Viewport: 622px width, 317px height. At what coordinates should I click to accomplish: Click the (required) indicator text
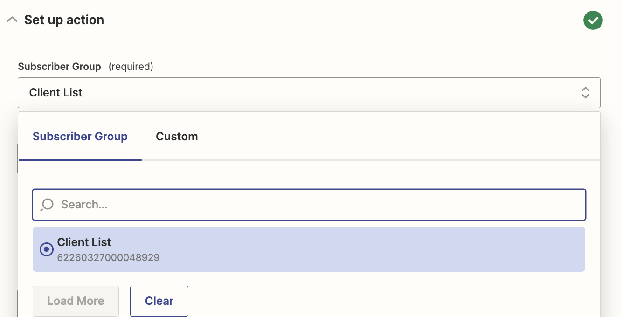tap(131, 67)
